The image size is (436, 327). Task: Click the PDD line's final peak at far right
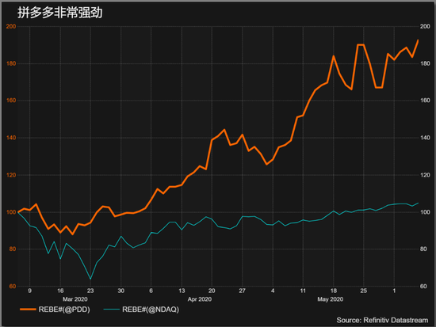[x=418, y=40]
